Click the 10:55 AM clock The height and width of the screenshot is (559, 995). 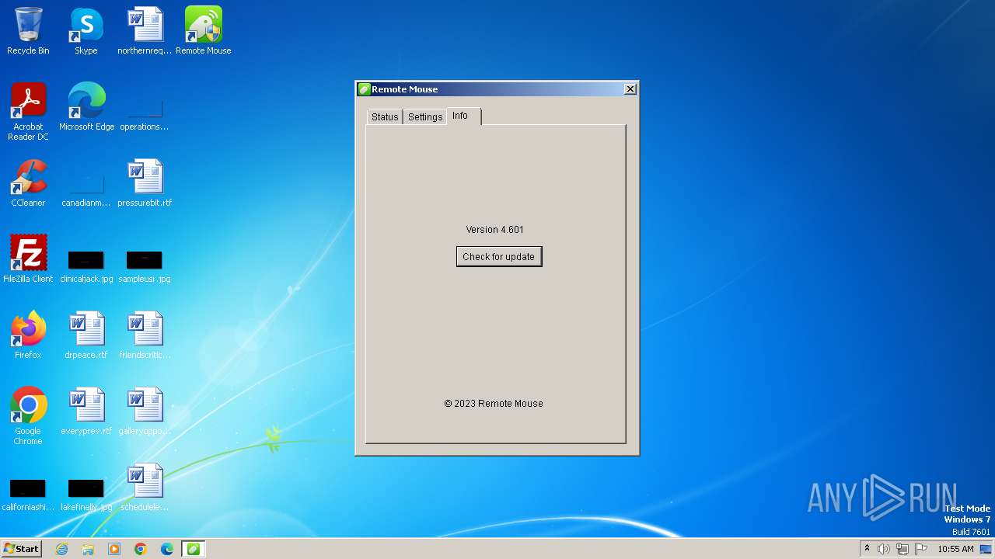(955, 549)
